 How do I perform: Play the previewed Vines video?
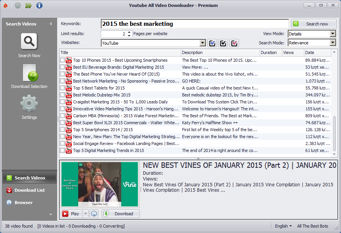coord(71,214)
